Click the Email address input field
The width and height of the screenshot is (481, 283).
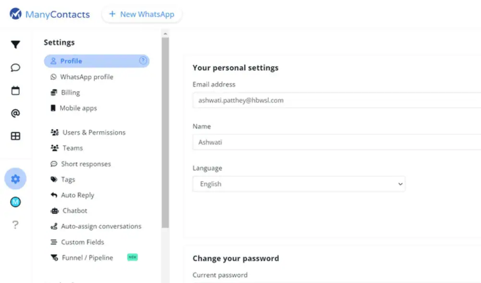[x=337, y=101]
